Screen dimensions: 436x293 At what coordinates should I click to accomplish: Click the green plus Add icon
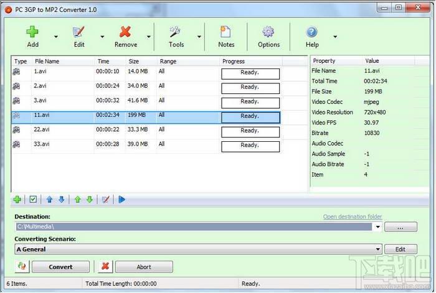32,32
